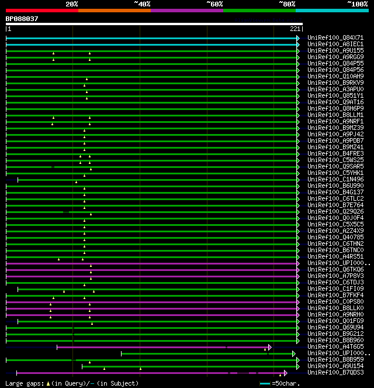The image size is (374, 388).
Task: Click the gap marker on the UniRef100_C1N496 row
Action: (x=76, y=182)
